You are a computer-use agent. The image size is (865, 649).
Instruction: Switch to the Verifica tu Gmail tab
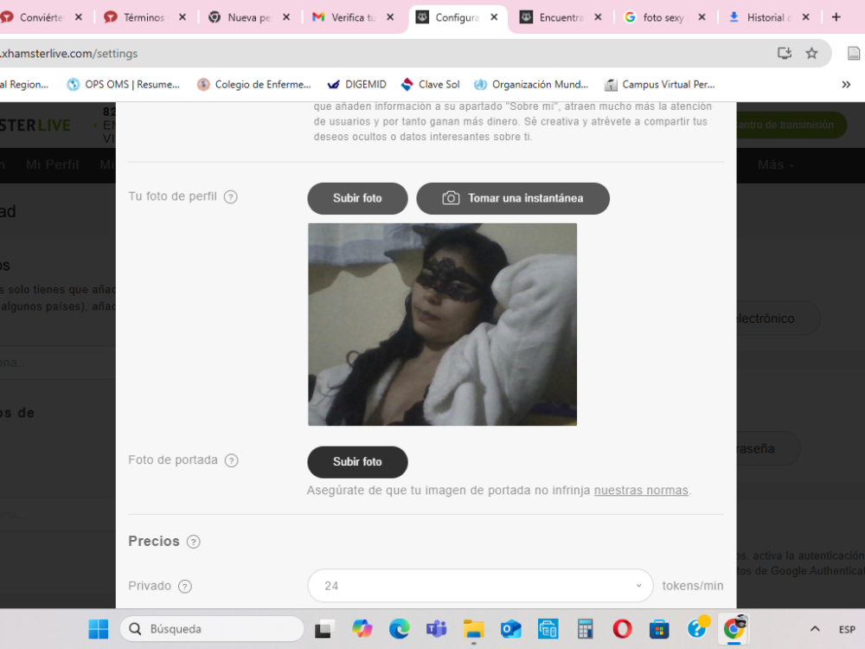pyautogui.click(x=353, y=17)
